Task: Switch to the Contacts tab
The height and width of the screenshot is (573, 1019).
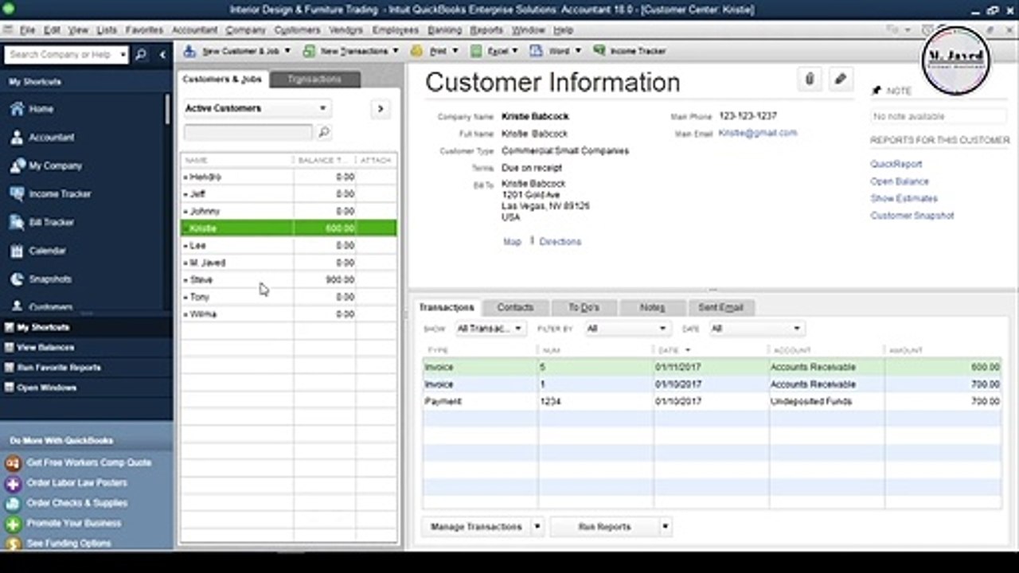Action: pyautogui.click(x=515, y=307)
